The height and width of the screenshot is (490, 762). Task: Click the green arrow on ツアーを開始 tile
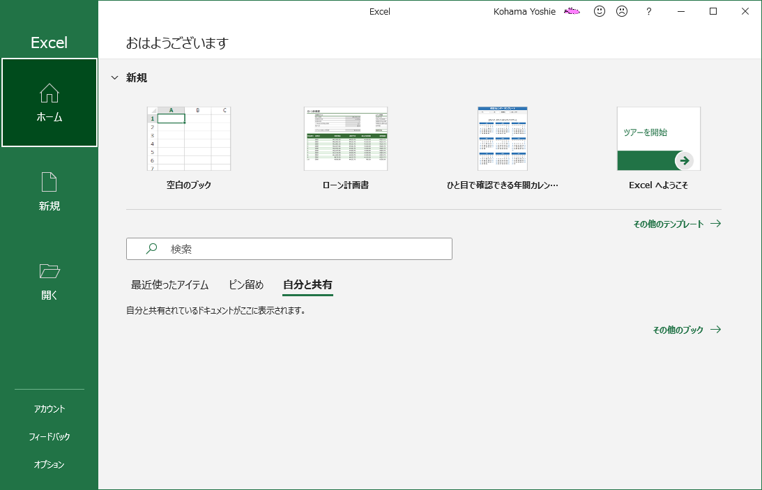tap(684, 161)
